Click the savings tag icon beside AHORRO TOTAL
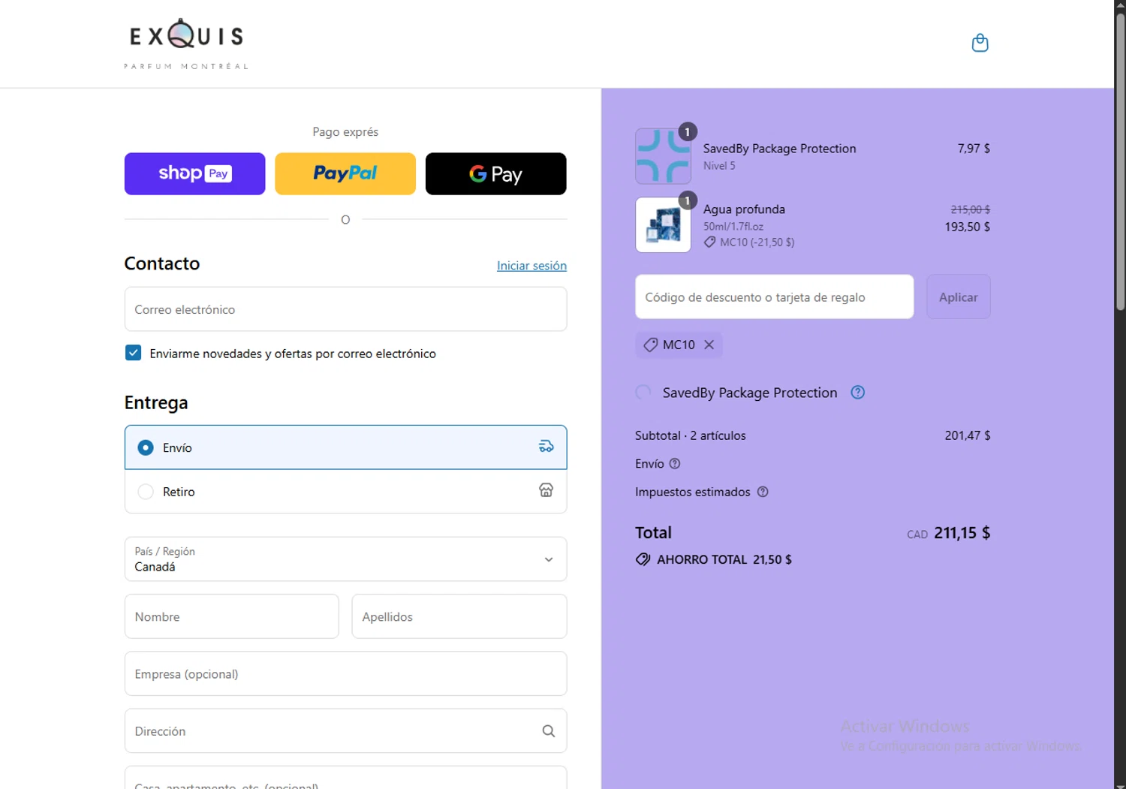The width and height of the screenshot is (1126, 789). point(643,559)
